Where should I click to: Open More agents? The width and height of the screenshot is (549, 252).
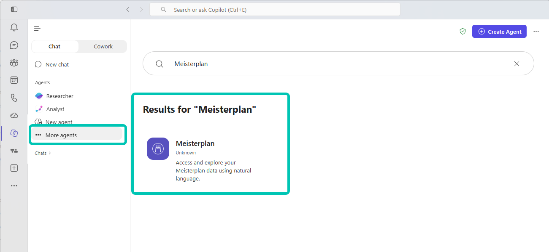(x=77, y=135)
